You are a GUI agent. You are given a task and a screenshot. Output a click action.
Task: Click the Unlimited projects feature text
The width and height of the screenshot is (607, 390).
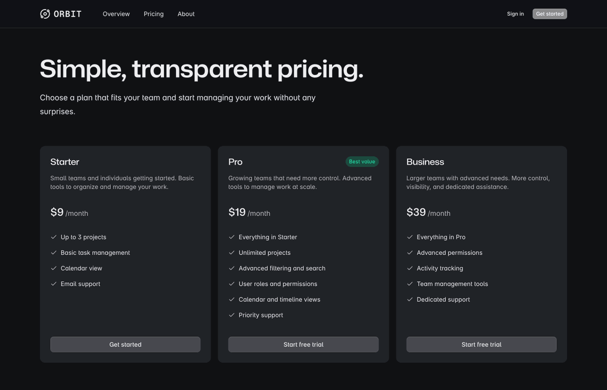(265, 252)
